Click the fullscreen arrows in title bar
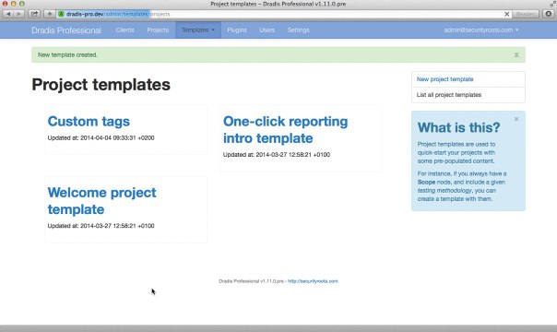Viewport: 557px width, 332px height. click(x=552, y=4)
